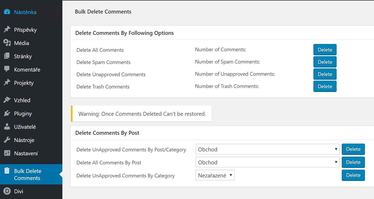
Task: Click 'Delete All Comments By Post' label
Action: [x=109, y=163]
